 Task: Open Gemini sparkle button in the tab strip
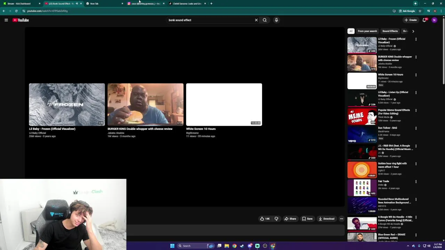click(x=415, y=3)
